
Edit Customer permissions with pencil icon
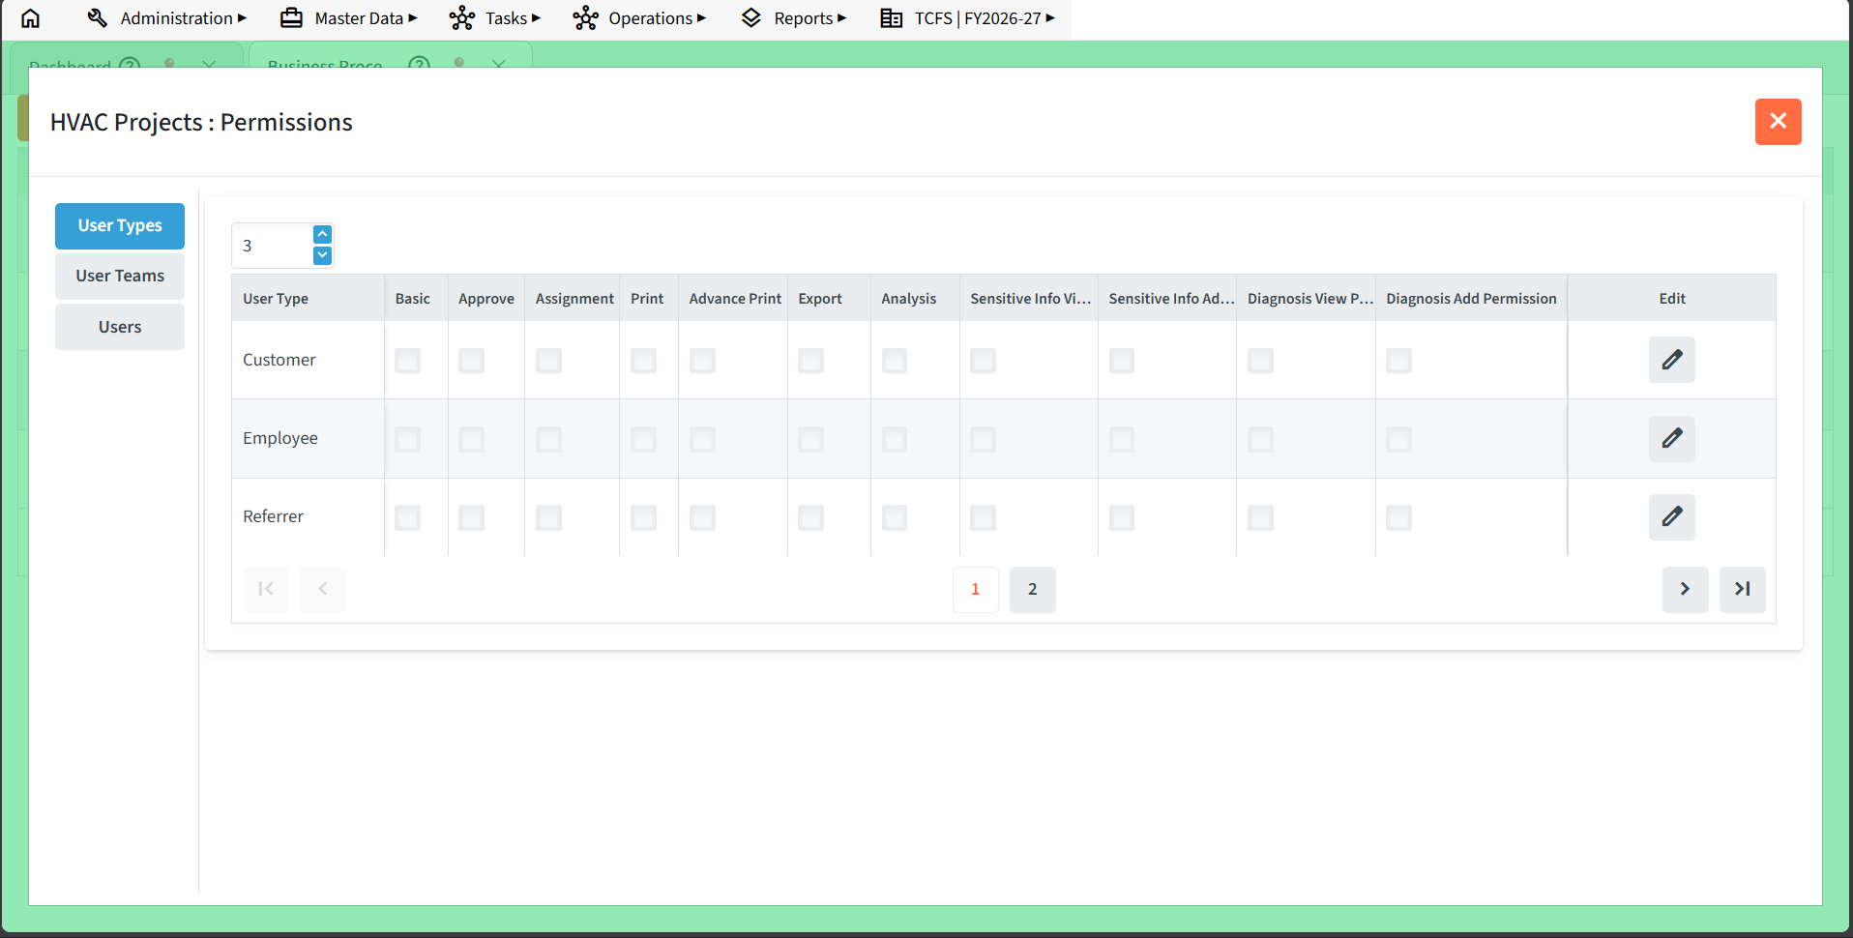point(1672,360)
